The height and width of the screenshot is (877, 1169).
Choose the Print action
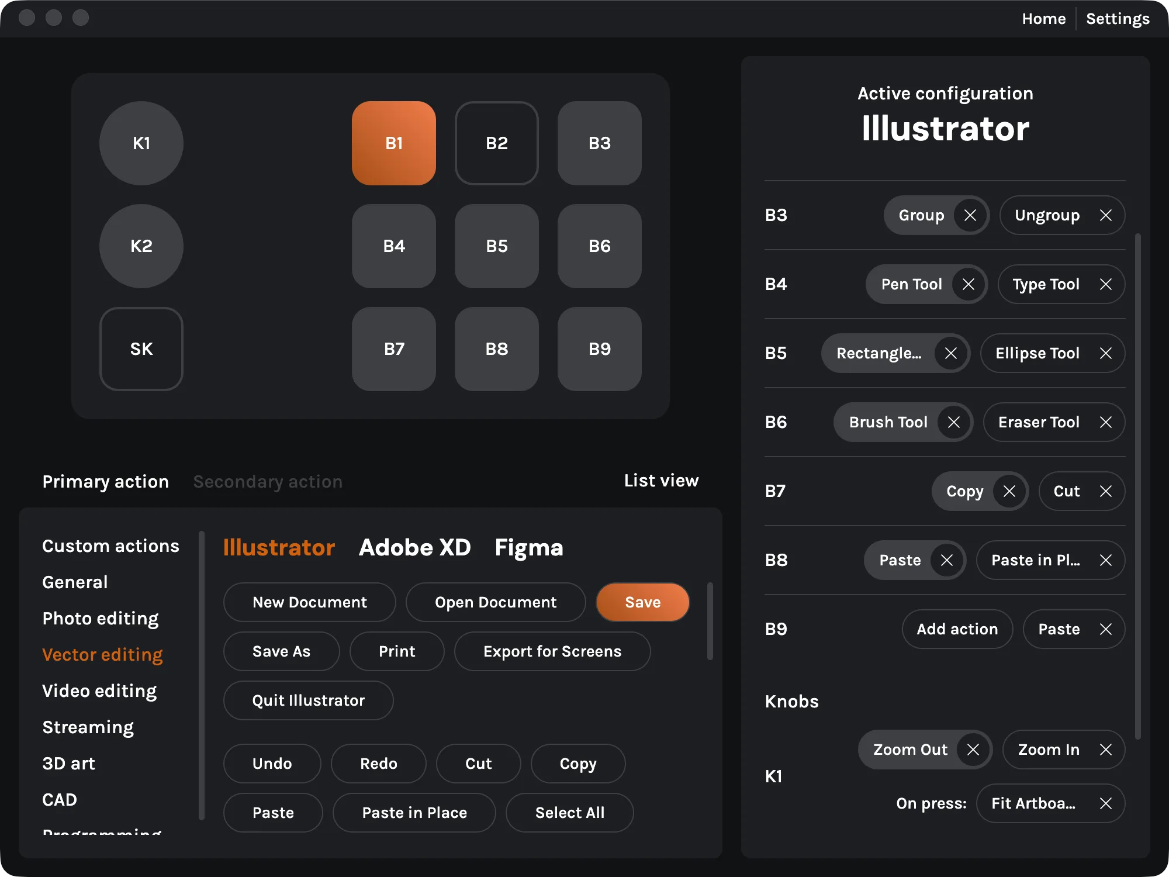397,651
